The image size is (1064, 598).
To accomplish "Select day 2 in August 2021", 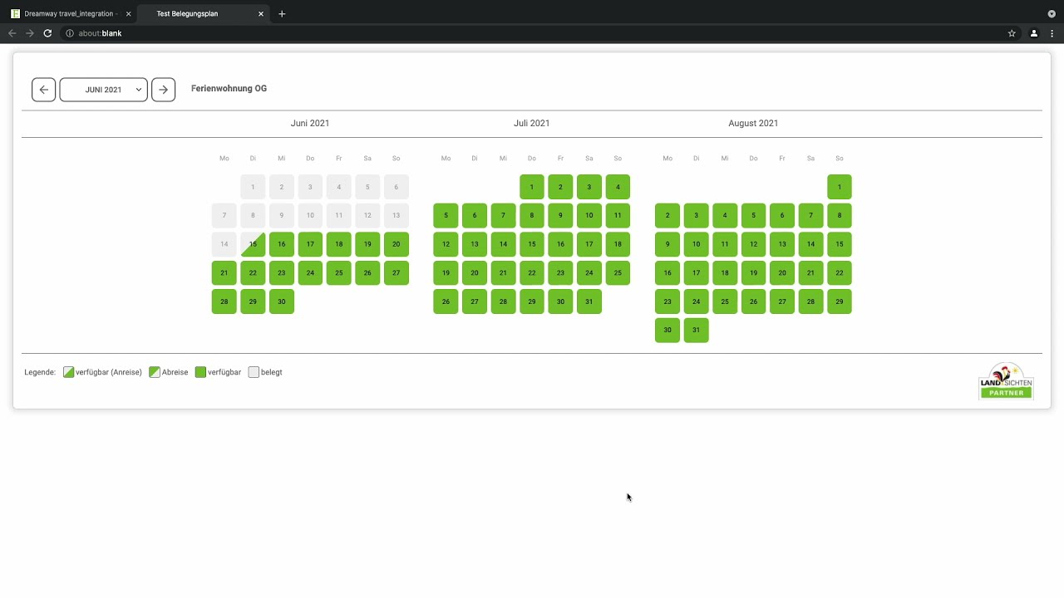I will click(667, 215).
